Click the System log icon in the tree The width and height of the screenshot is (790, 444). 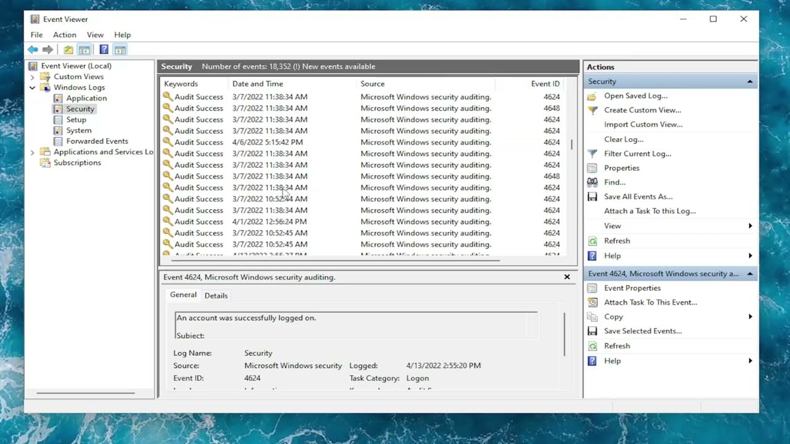click(x=58, y=131)
